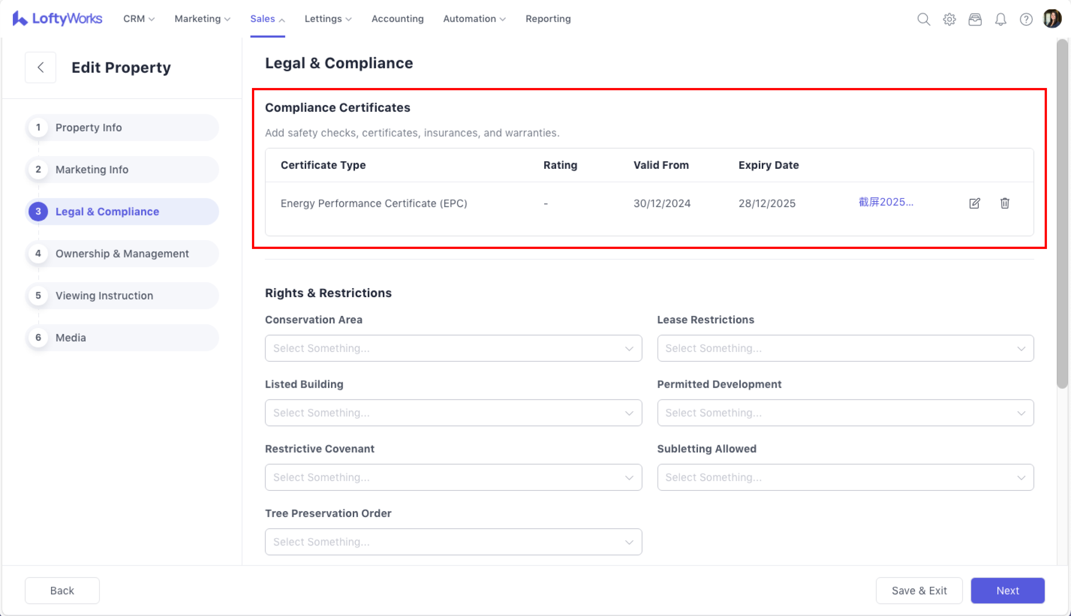This screenshot has width=1071, height=616.
Task: Expand the Tree Preservation Order dropdown
Action: tap(453, 542)
